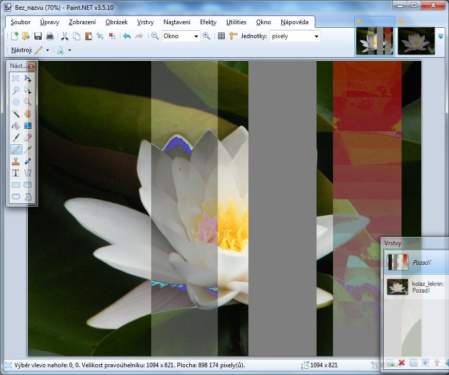Click the Cut scissors icon
This screenshot has height=375, width=449.
(65, 36)
